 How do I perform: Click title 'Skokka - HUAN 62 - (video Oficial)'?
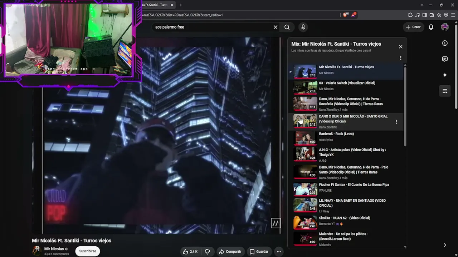(x=345, y=218)
